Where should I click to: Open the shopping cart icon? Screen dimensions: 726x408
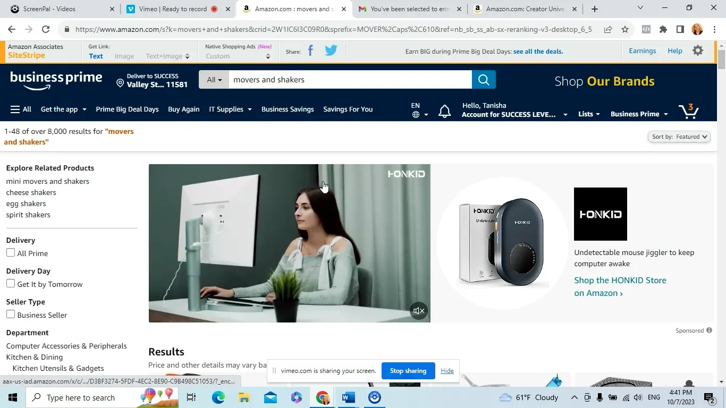[689, 110]
